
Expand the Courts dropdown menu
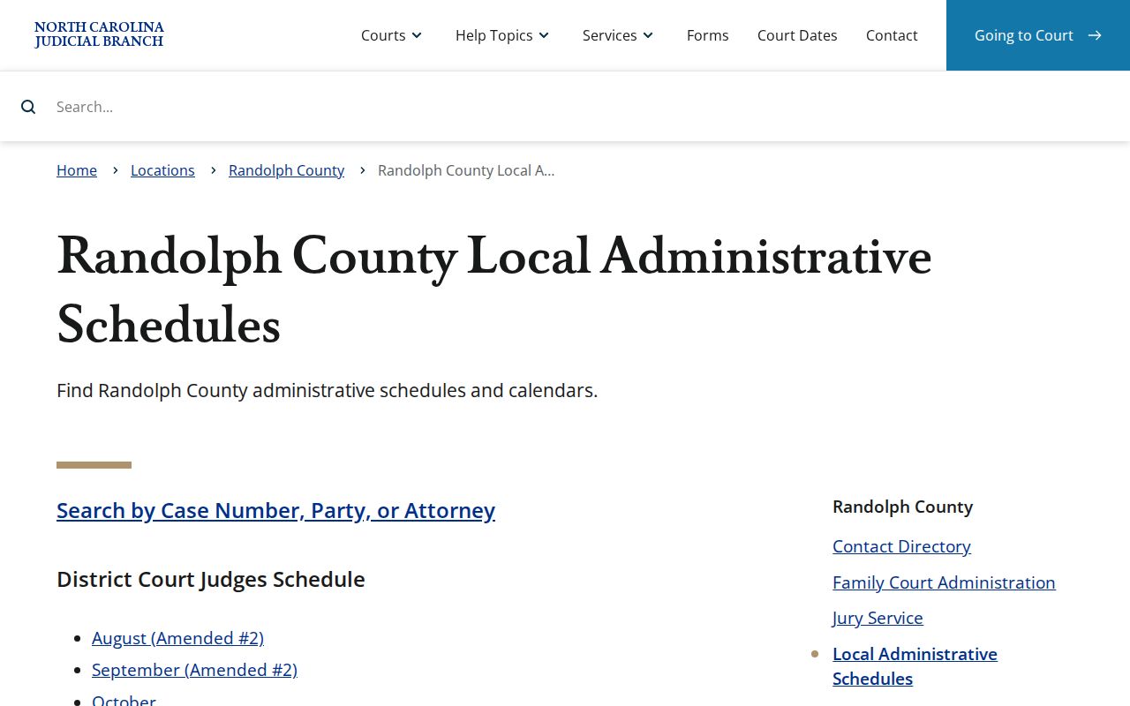[x=392, y=35]
